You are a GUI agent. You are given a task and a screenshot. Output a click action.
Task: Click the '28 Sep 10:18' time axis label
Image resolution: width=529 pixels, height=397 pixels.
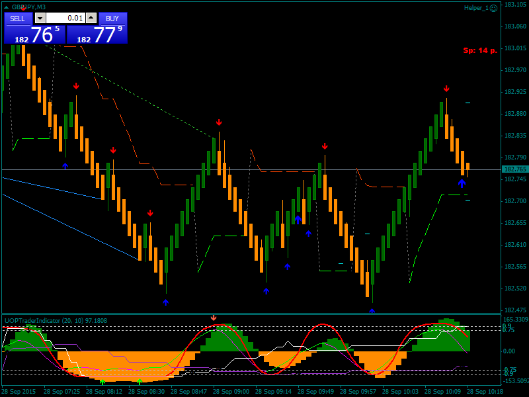tap(485, 392)
